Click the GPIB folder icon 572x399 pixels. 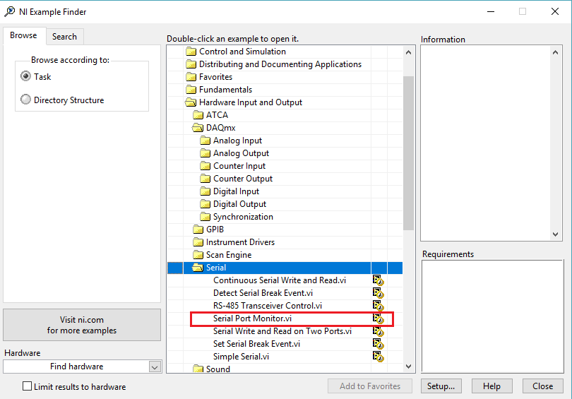coord(198,230)
